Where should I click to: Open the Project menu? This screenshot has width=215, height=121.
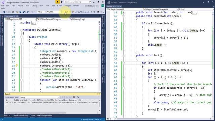click(20, 6)
